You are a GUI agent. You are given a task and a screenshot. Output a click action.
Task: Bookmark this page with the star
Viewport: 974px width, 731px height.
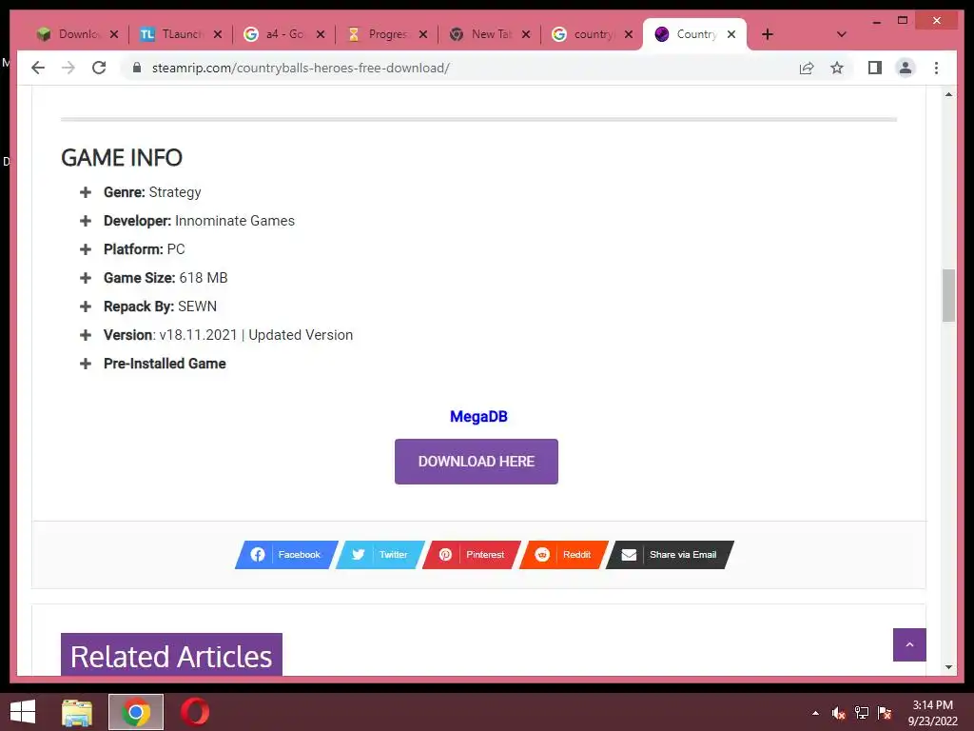[x=837, y=68]
